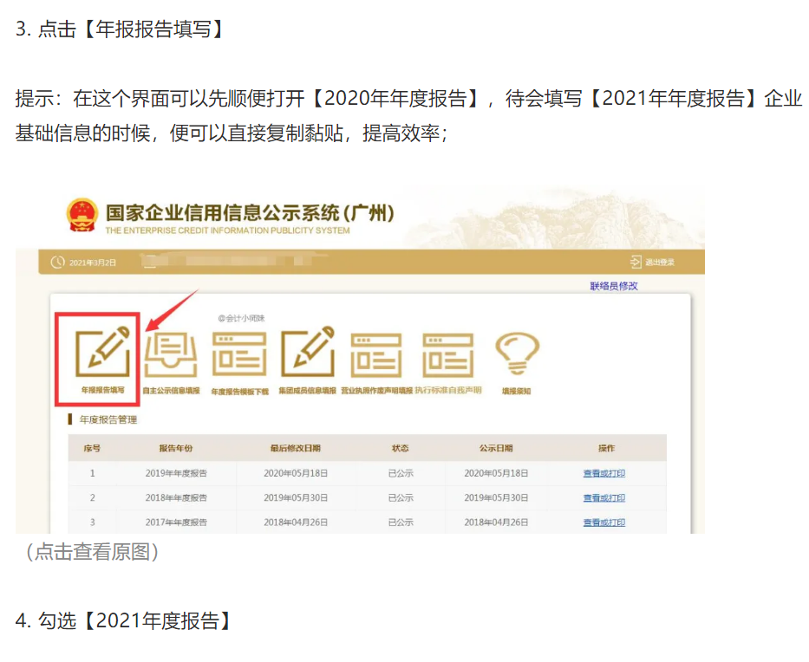Open 查看或打印 for 2019年年度报告
The height and width of the screenshot is (662, 809).
[x=604, y=473]
